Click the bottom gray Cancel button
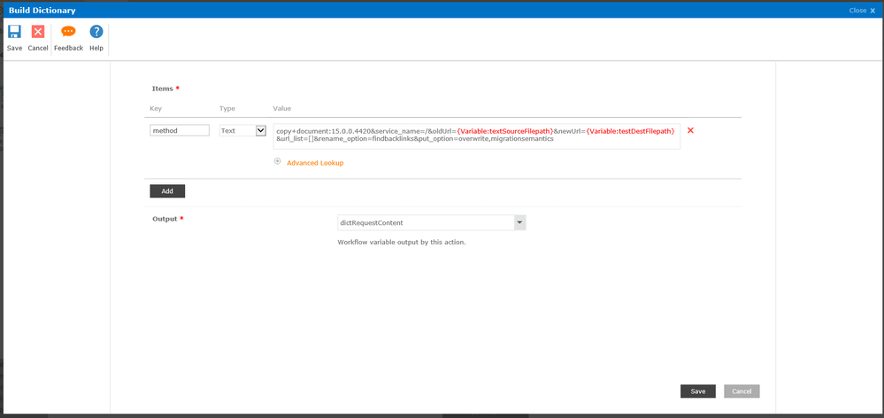Screen dimensions: 884x418 pos(742,391)
